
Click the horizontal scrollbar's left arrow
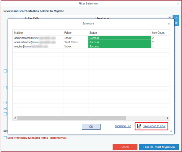(x=14, y=118)
